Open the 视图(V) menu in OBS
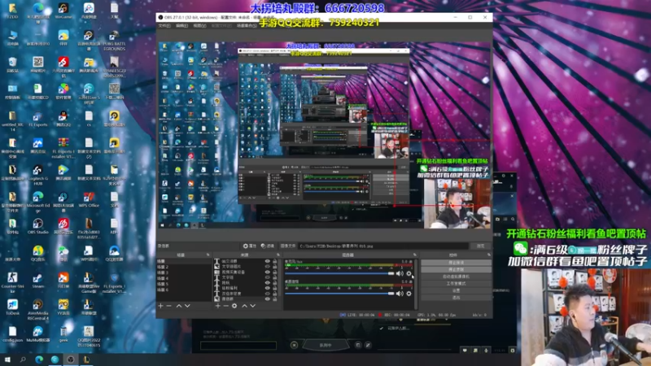The height and width of the screenshot is (366, 651). tap(199, 26)
